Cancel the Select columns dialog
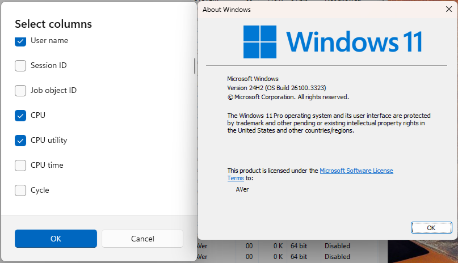458x263 pixels. tap(142, 239)
